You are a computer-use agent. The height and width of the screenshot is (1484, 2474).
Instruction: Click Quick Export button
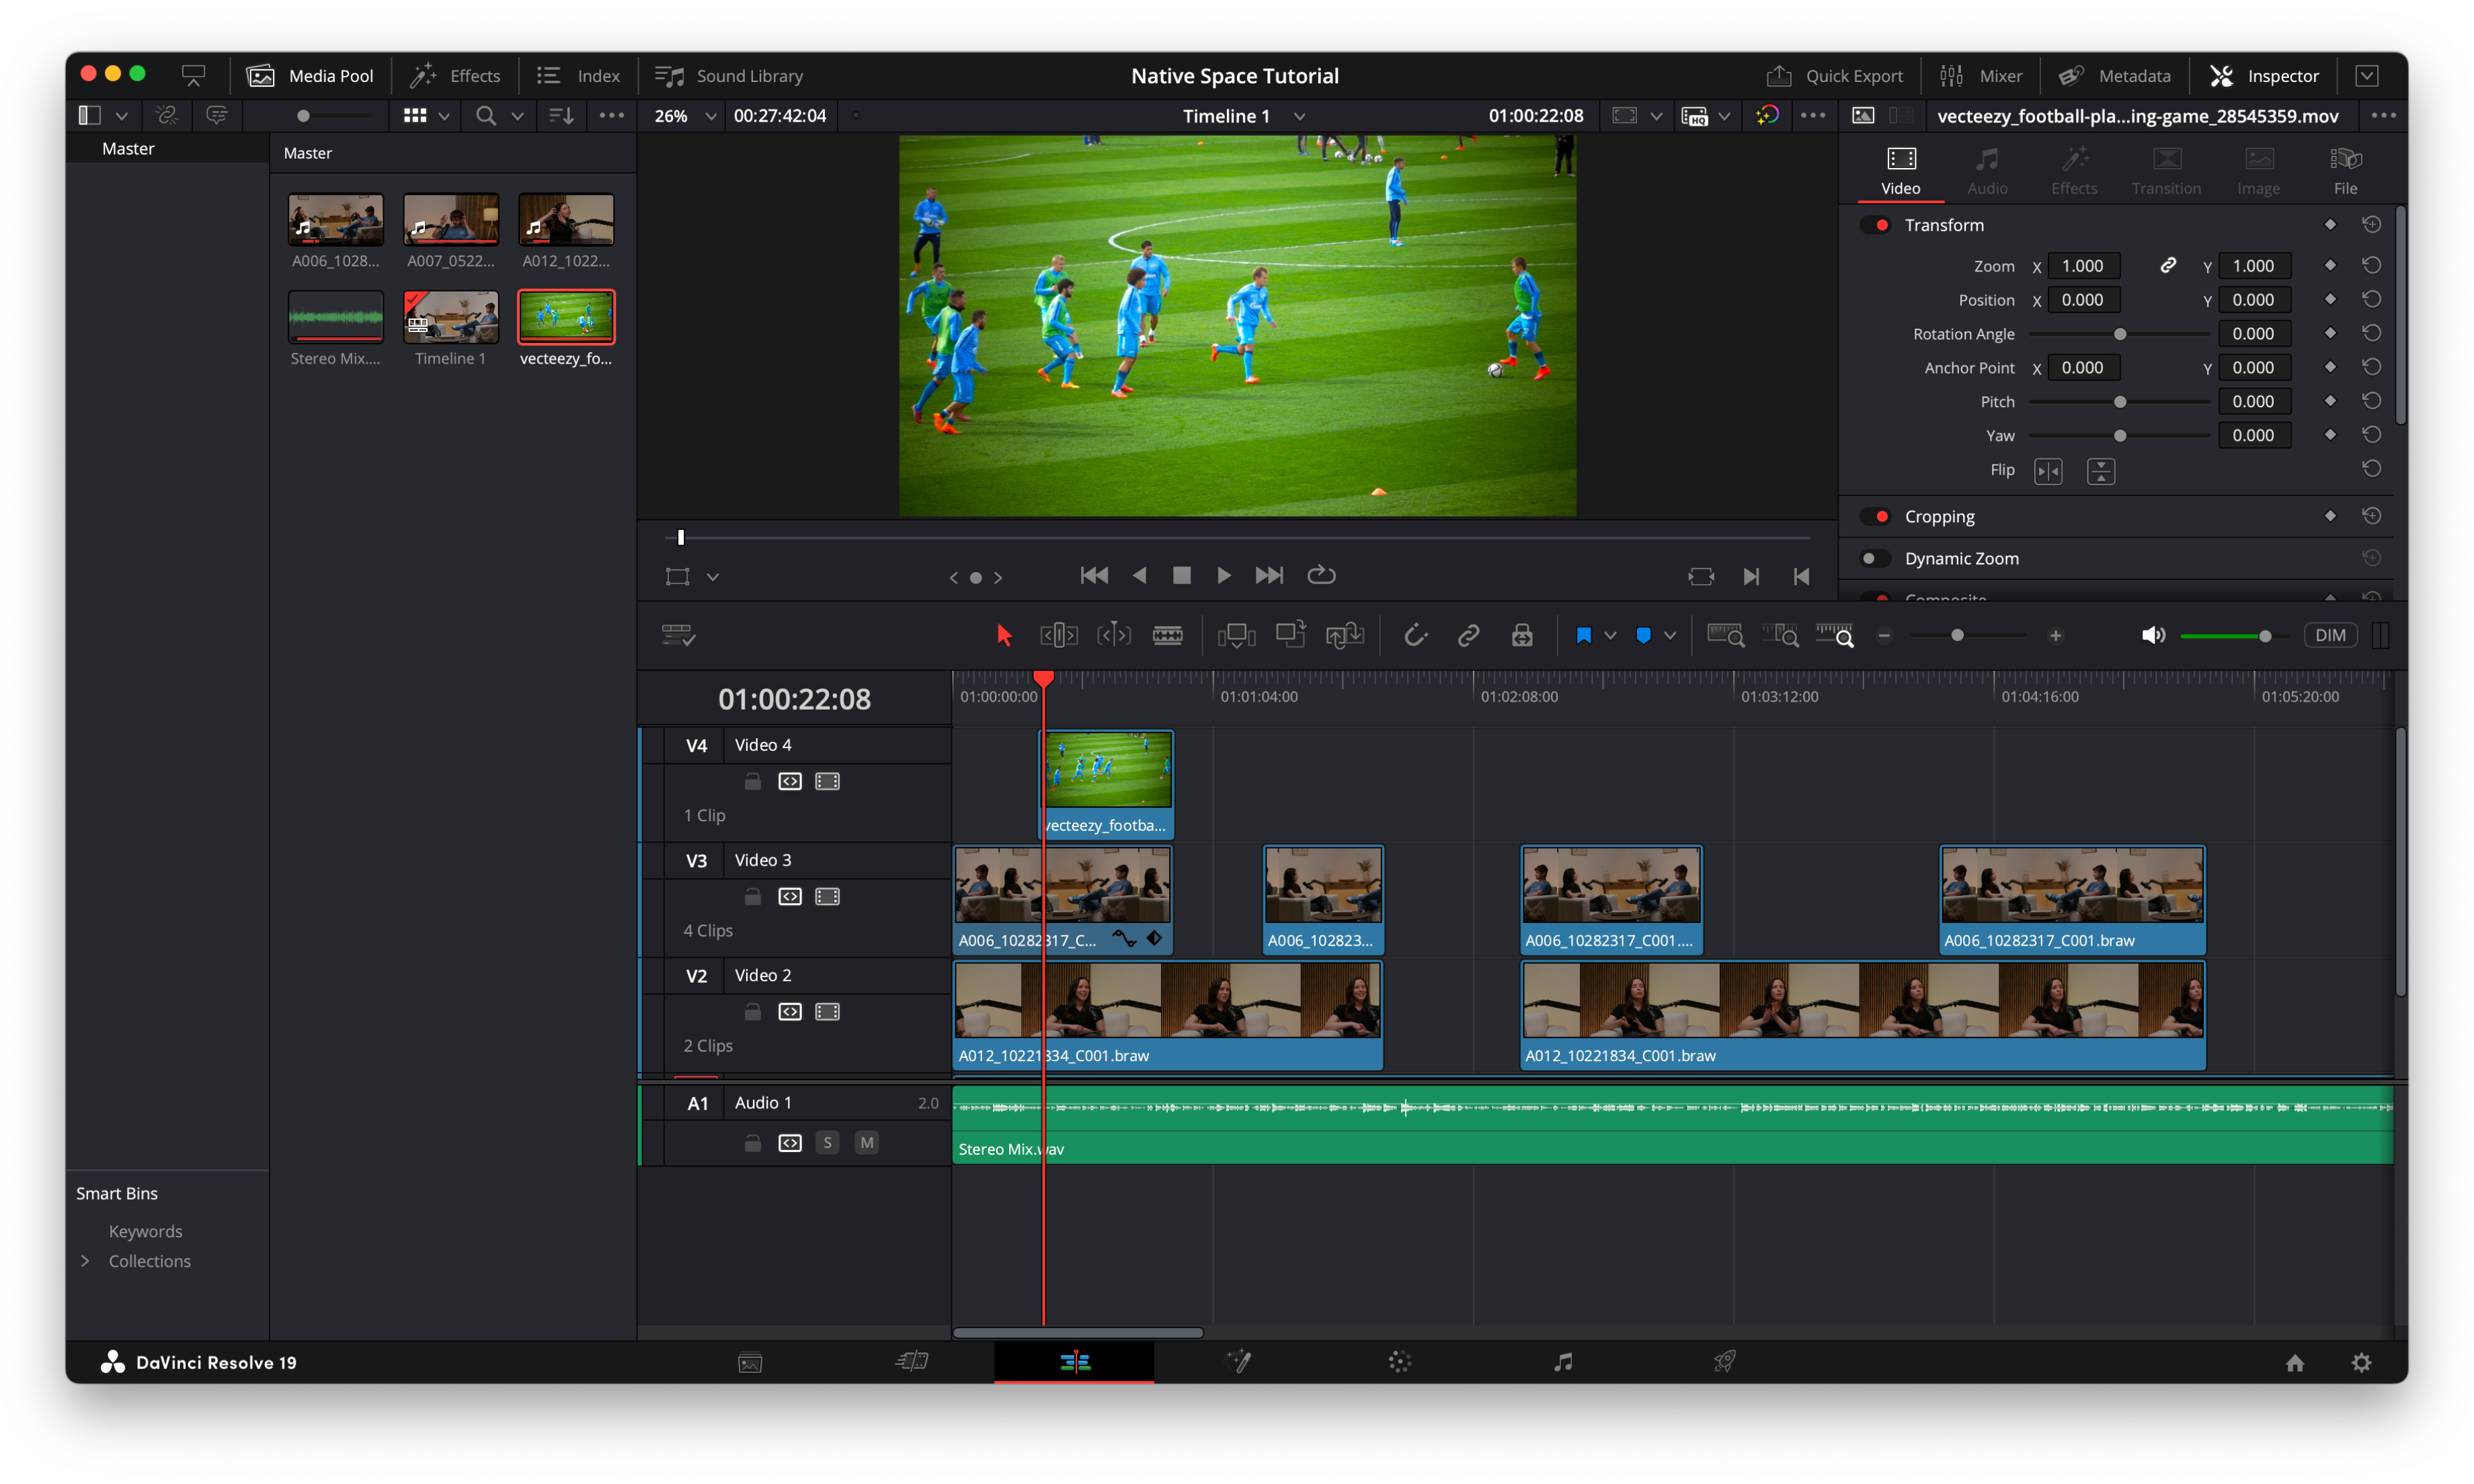[1833, 75]
